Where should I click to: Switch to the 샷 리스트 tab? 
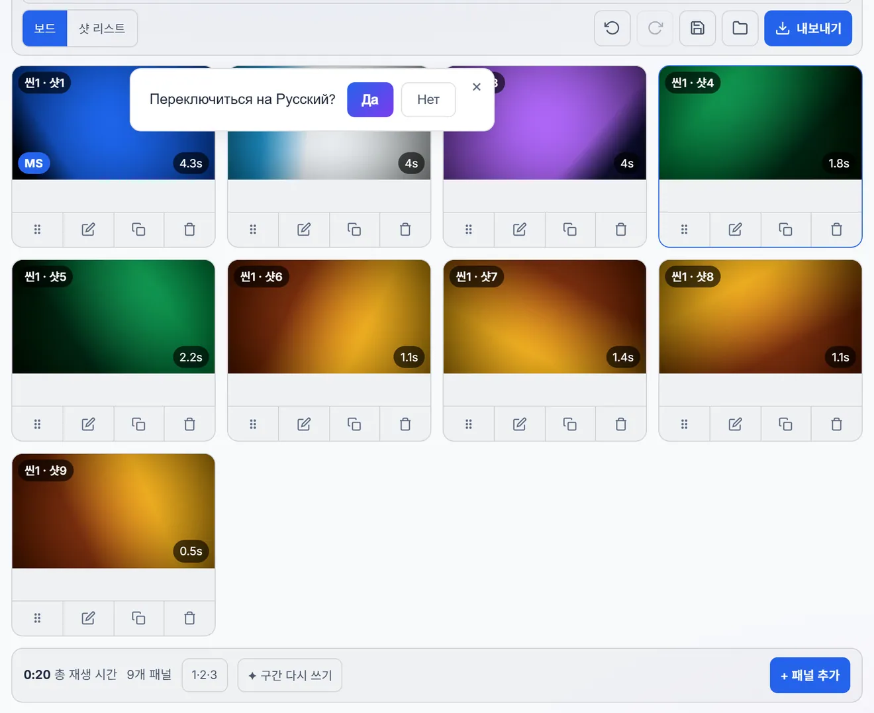102,28
